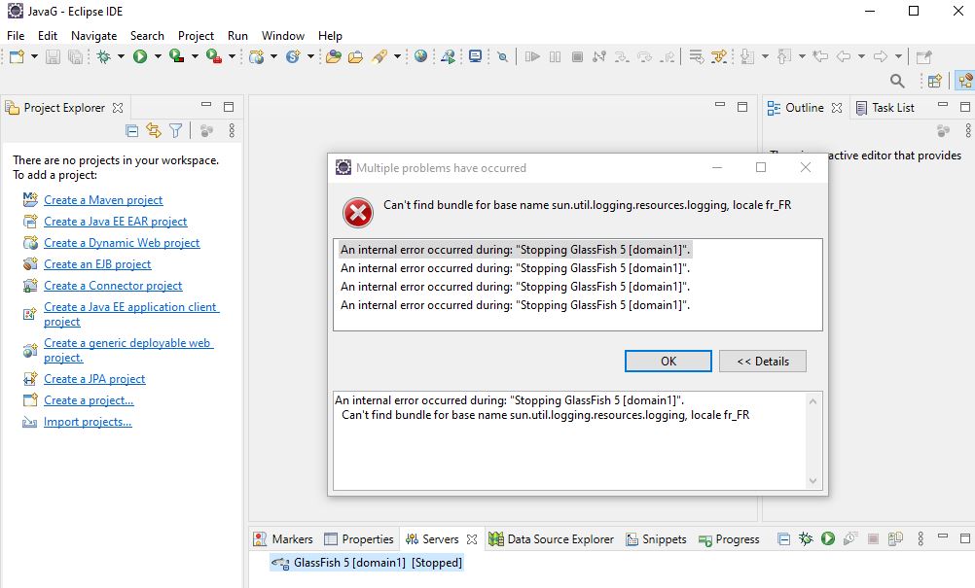Publish to the server with the publish icon
Viewport: 975px width, 588px height.
point(895,538)
